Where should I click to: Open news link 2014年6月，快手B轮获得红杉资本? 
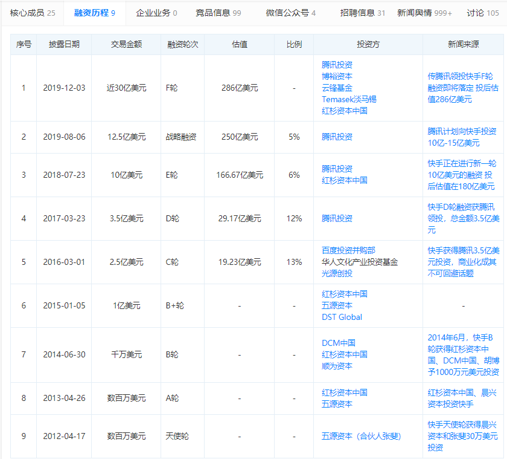(464, 355)
